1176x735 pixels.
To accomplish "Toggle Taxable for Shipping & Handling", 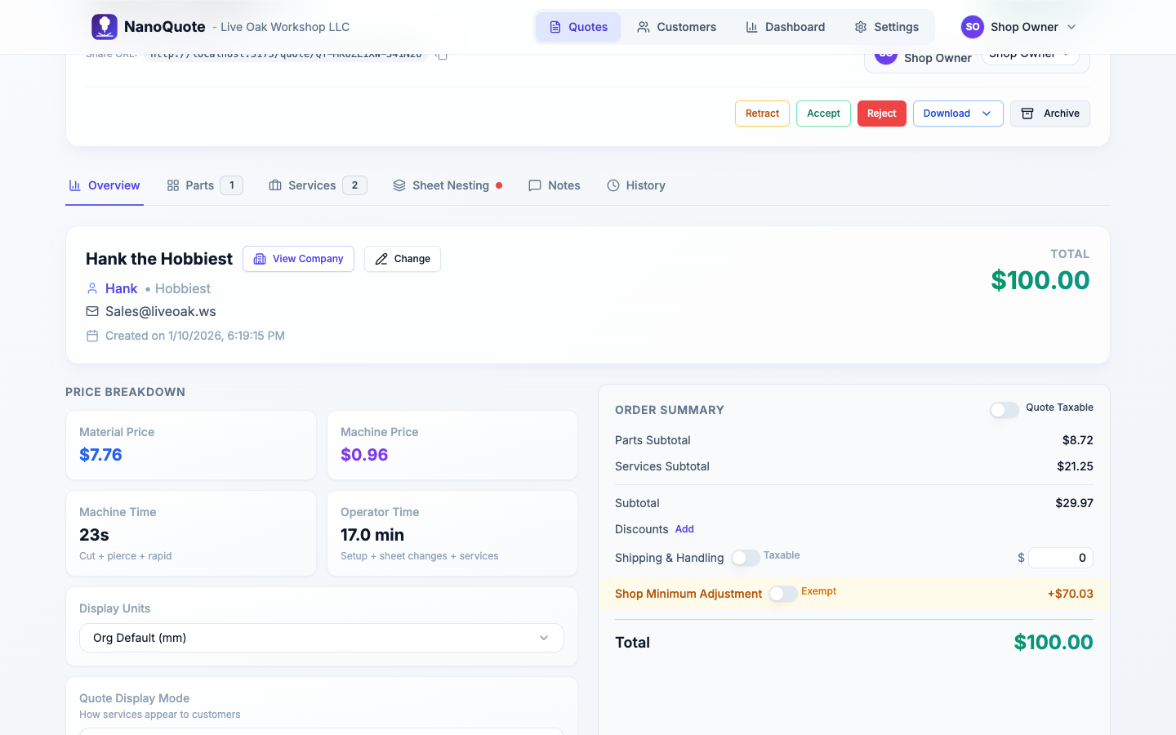I will coord(746,557).
